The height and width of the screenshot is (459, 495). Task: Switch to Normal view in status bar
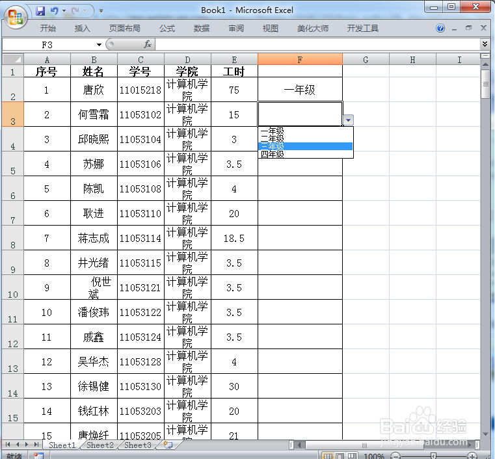pos(328,456)
